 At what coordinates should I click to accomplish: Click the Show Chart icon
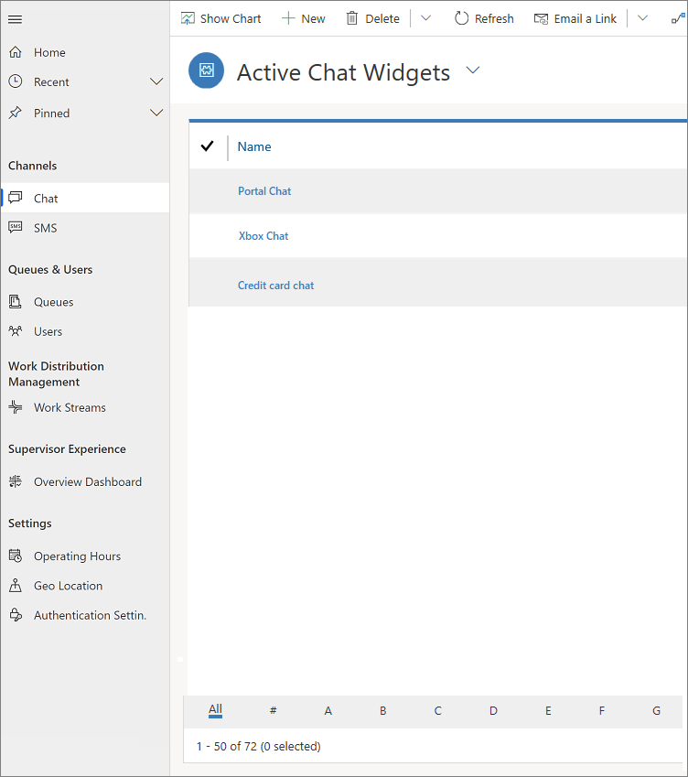(188, 18)
